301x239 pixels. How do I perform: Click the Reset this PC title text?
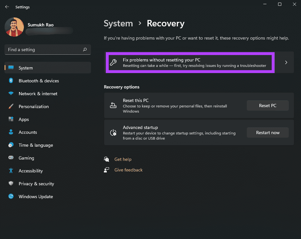(x=136, y=100)
